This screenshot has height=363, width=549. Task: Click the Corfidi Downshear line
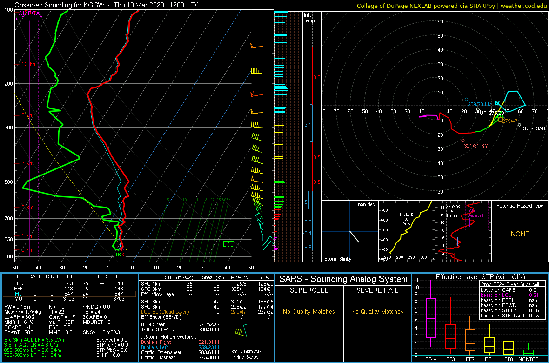point(180,352)
